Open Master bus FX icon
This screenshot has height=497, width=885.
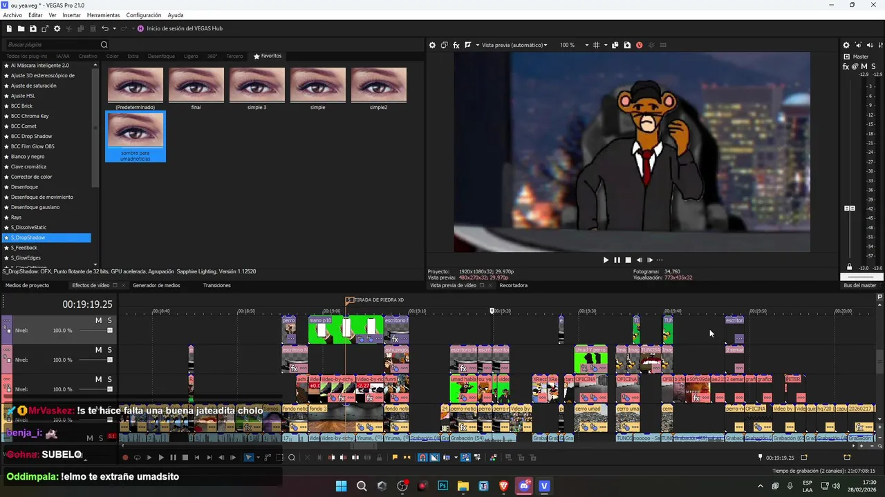[x=846, y=66]
